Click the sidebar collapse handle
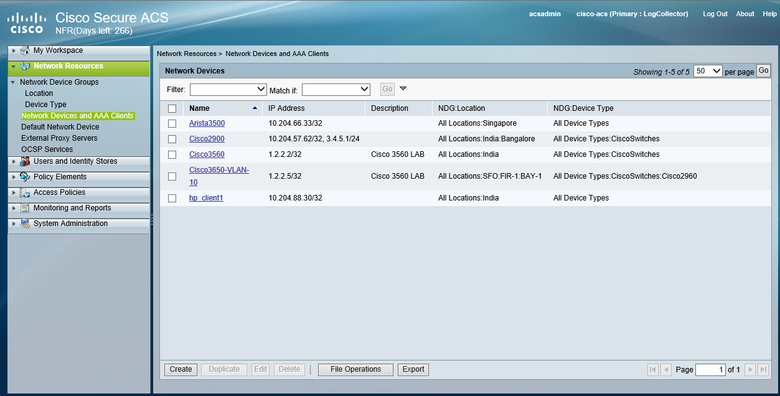Screen dimensions: 780x396 coord(151,220)
